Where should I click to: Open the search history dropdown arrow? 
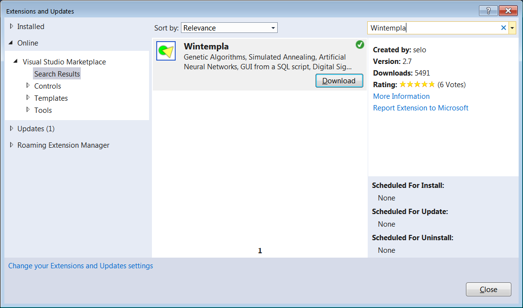coord(512,28)
